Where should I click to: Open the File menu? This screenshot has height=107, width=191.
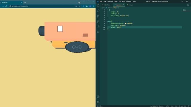pos(101,1)
